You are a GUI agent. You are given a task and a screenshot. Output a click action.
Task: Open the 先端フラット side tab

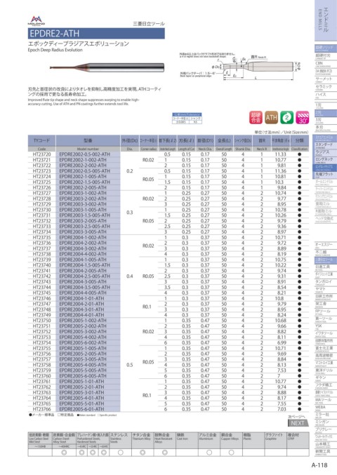coord(326,175)
